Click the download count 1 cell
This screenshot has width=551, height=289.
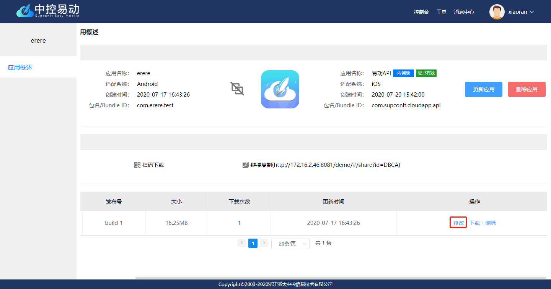pos(239,223)
